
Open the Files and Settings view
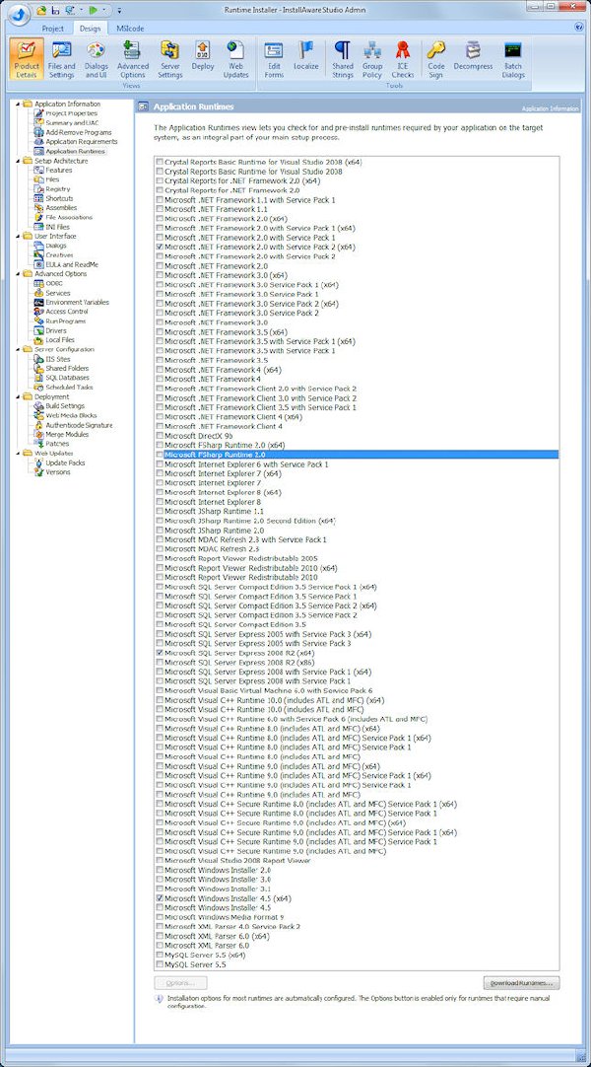click(x=62, y=59)
